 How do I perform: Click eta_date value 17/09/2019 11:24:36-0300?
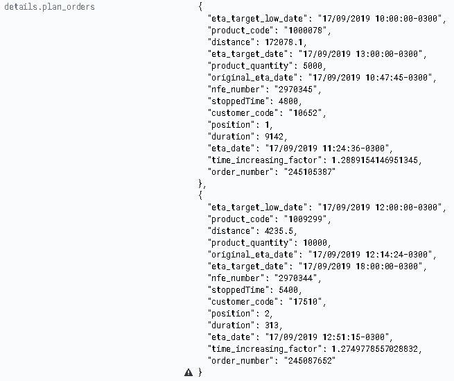point(327,149)
